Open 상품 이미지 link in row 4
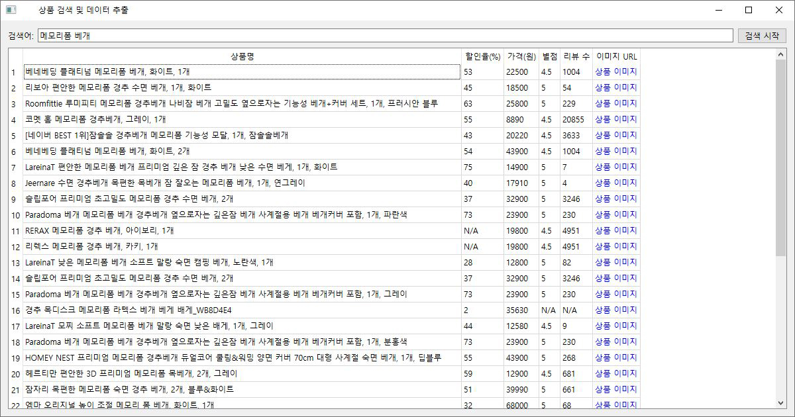 tap(615, 119)
